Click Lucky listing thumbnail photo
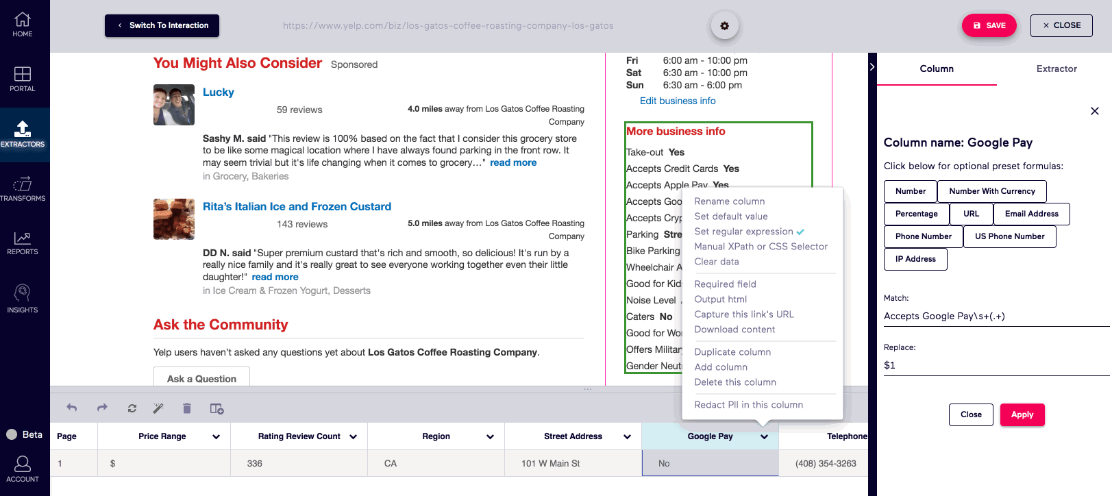1112x496 pixels. pyautogui.click(x=174, y=105)
